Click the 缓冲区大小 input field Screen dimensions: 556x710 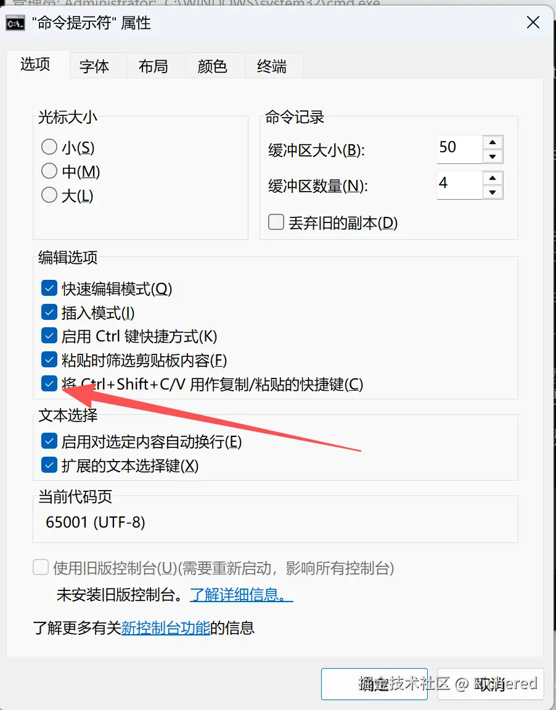tap(459, 149)
